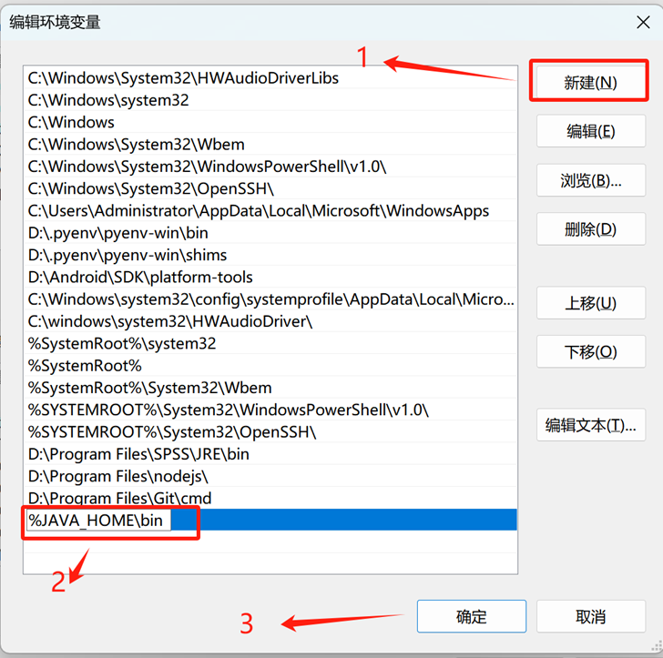Click the 编辑(E) button

click(591, 131)
